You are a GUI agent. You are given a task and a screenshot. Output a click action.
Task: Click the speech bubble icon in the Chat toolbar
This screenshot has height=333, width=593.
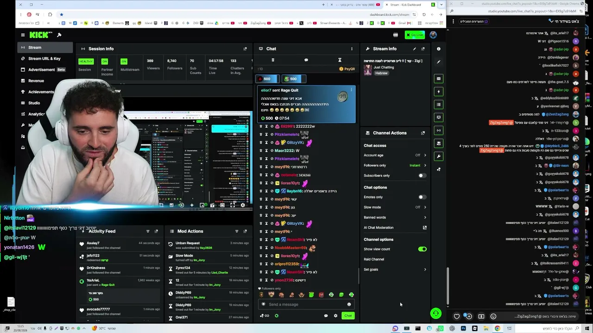[306, 60]
